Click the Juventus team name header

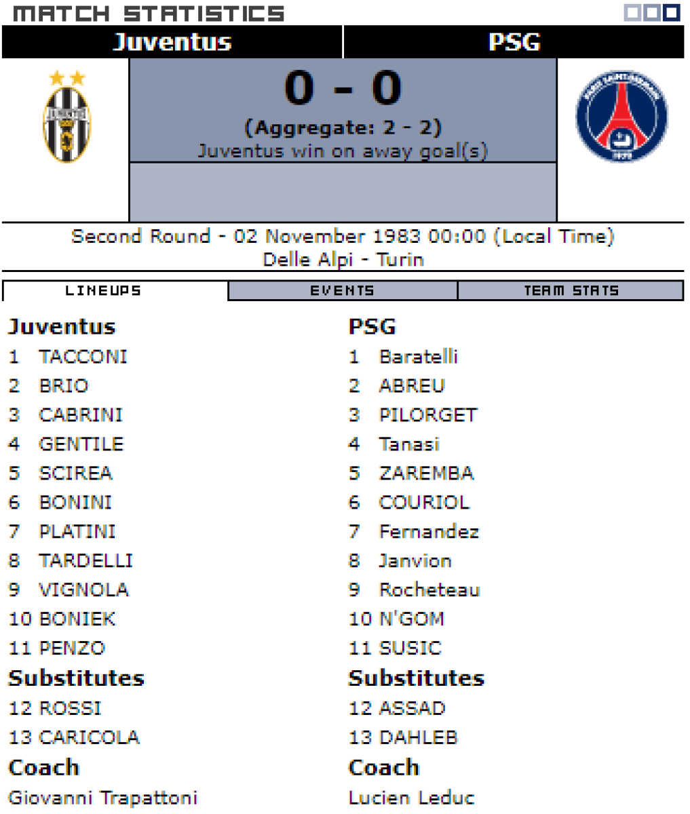point(172,42)
